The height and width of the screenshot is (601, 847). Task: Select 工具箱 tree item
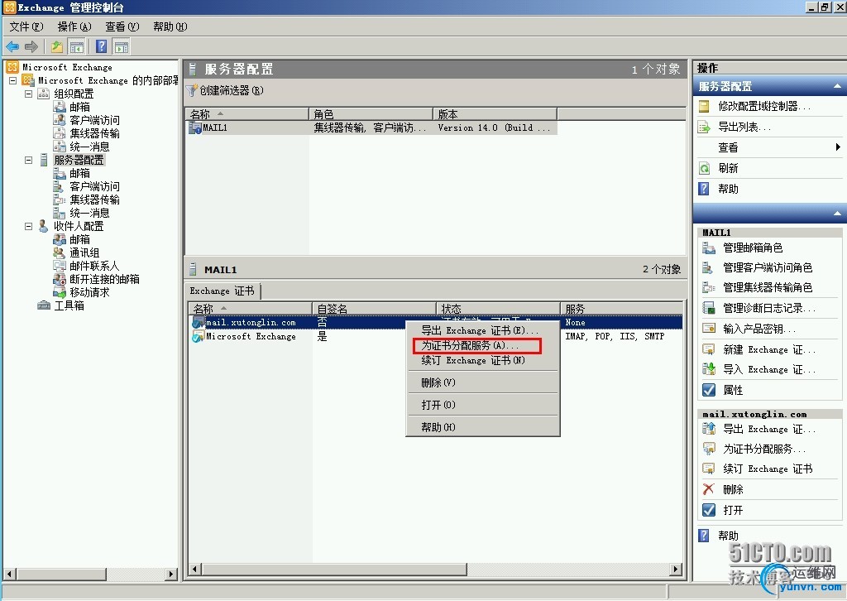[69, 306]
